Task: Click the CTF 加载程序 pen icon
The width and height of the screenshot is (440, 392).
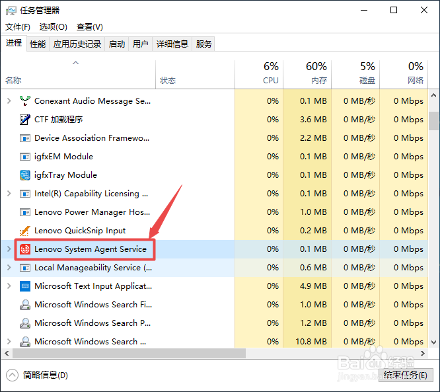Action: tap(25, 120)
